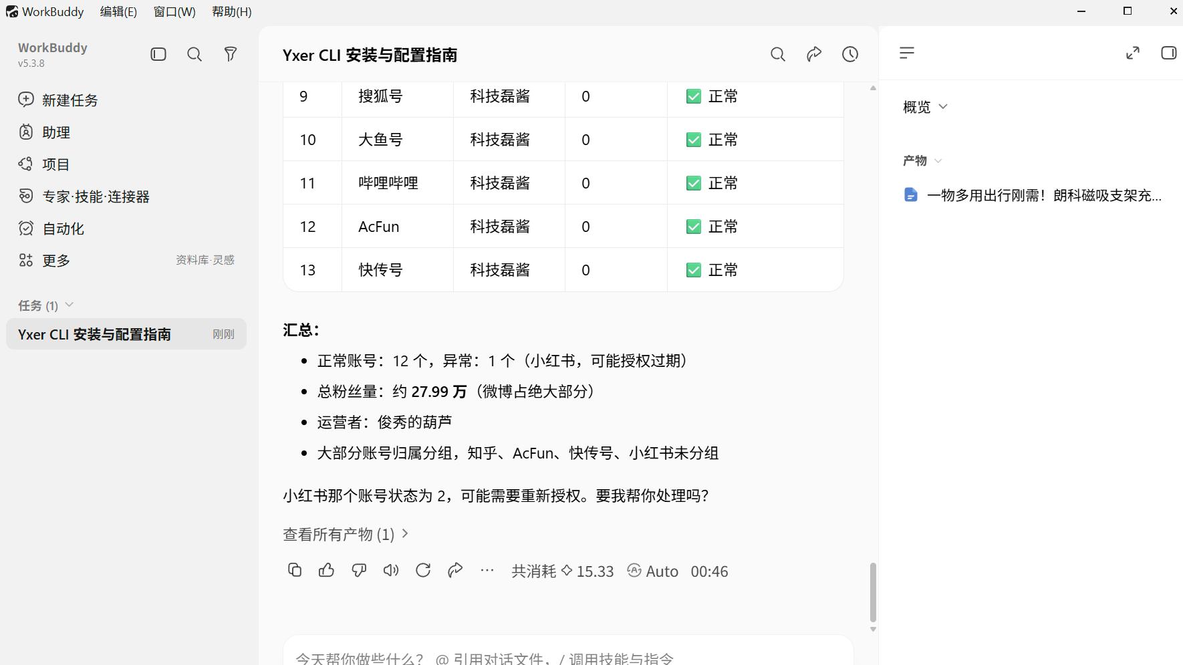1183x665 pixels.
Task: Click the scrollbar up arrow
Action: tap(873, 88)
